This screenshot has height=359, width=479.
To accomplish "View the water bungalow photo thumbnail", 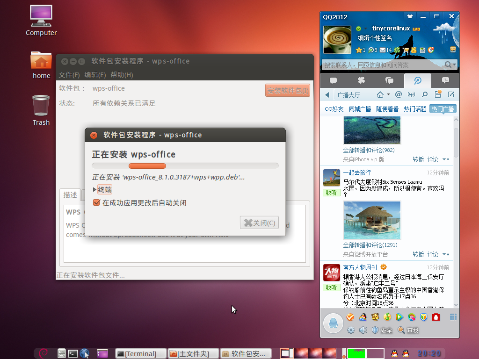I will (372, 220).
